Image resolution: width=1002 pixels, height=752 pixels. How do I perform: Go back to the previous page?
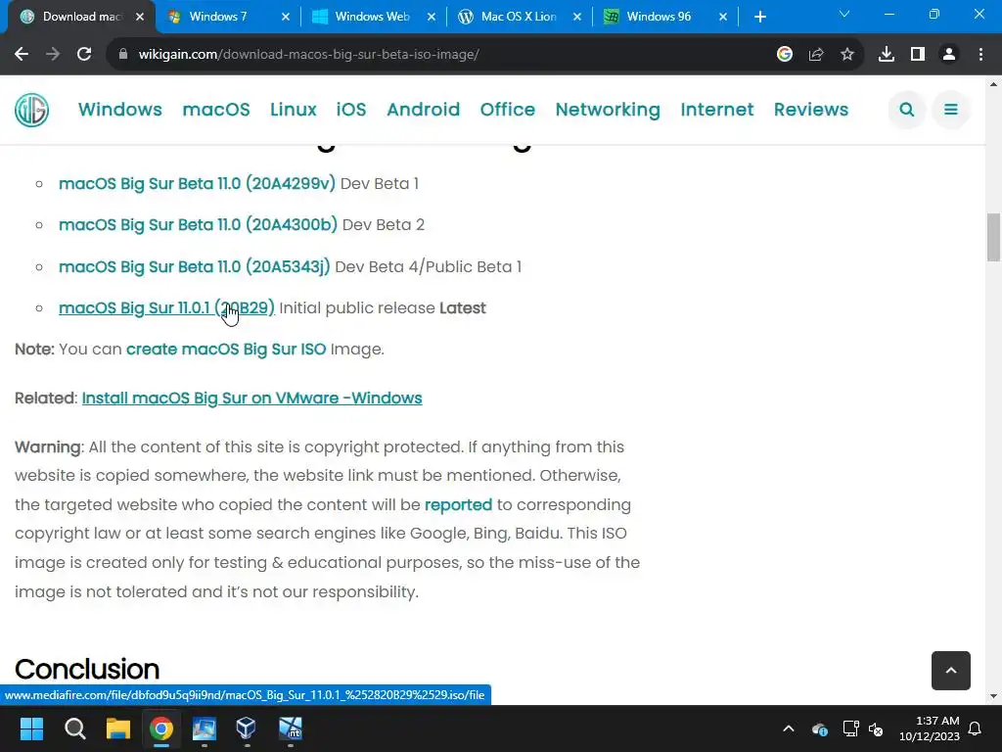click(x=22, y=55)
